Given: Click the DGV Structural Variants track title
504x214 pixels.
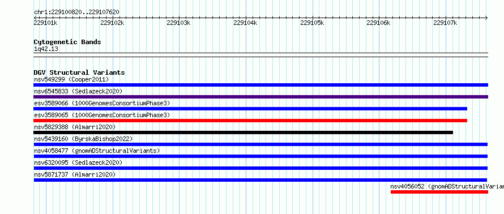Looking at the screenshot, I should pyautogui.click(x=79, y=72).
